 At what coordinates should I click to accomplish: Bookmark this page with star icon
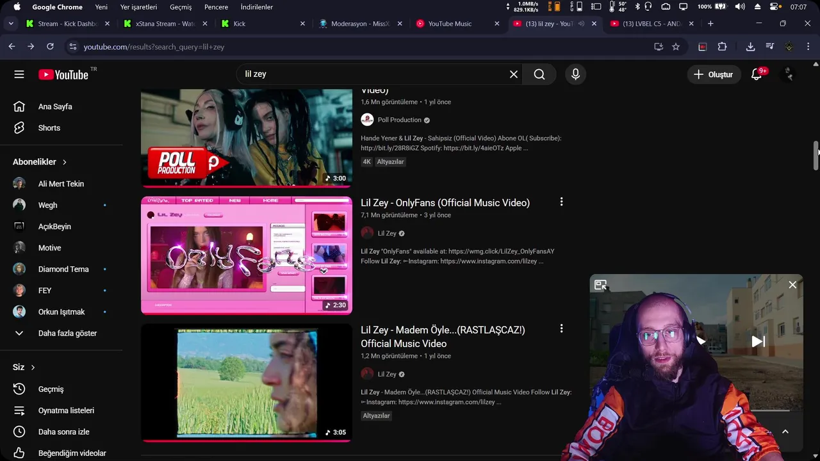click(676, 47)
